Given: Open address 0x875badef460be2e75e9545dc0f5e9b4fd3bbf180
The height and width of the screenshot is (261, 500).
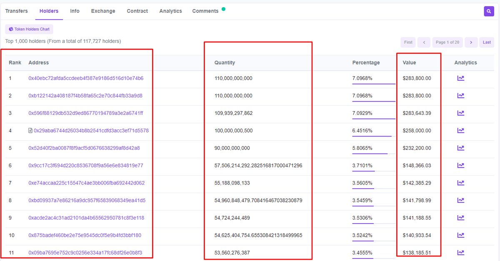Looking at the screenshot, I should tap(85, 236).
